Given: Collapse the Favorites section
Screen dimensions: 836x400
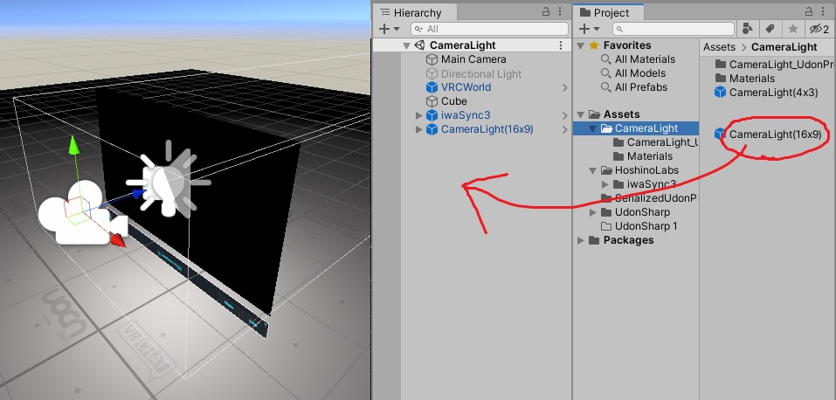Looking at the screenshot, I should click(581, 46).
